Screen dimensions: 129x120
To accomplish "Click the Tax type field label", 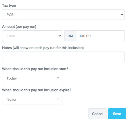I will tap(9, 6).
